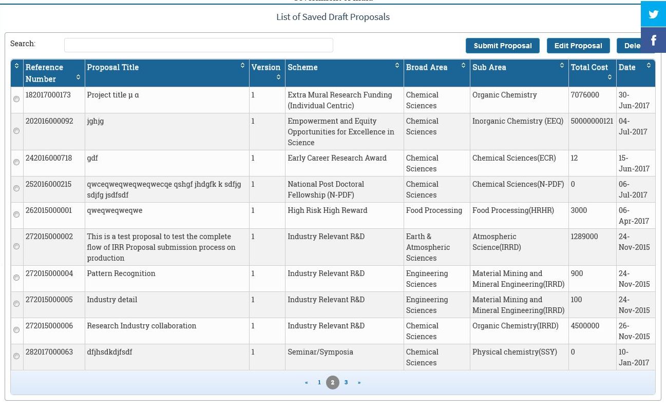
Task: Click sort arrows in the radio column header
Action: [16, 66]
